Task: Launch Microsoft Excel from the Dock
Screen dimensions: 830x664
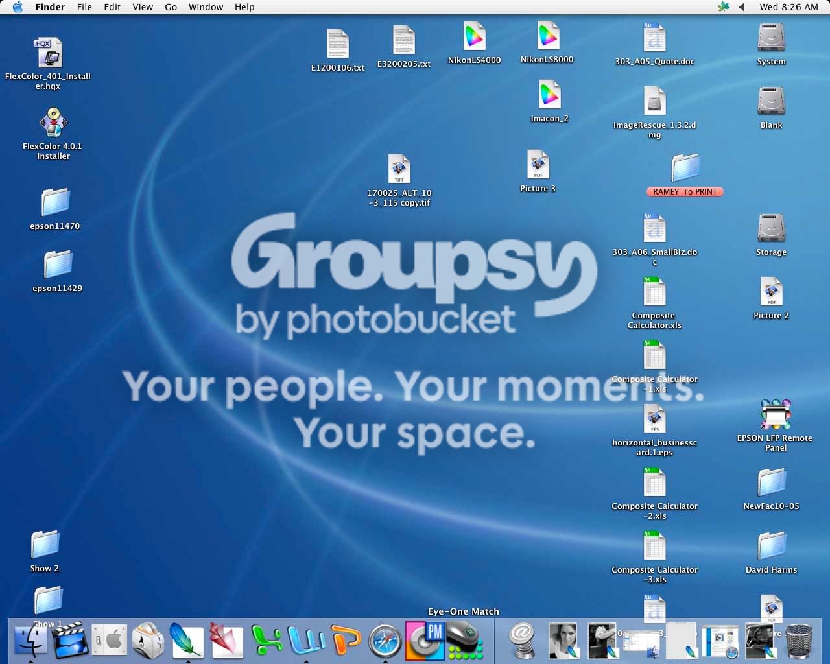Action: (266, 641)
